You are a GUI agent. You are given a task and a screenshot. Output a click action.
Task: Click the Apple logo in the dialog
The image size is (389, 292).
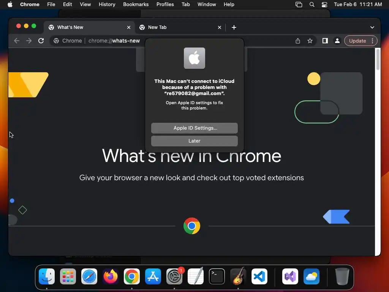tap(194, 58)
